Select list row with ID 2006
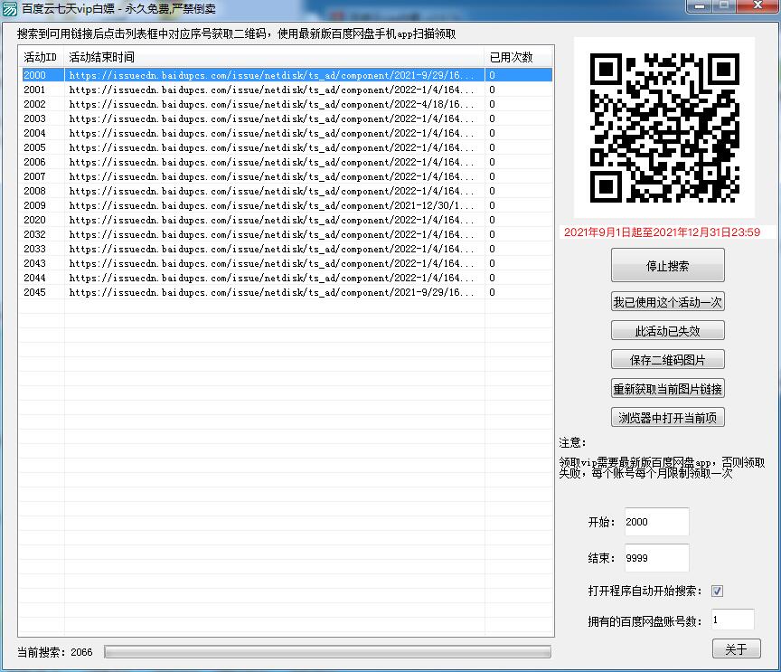 pos(287,162)
